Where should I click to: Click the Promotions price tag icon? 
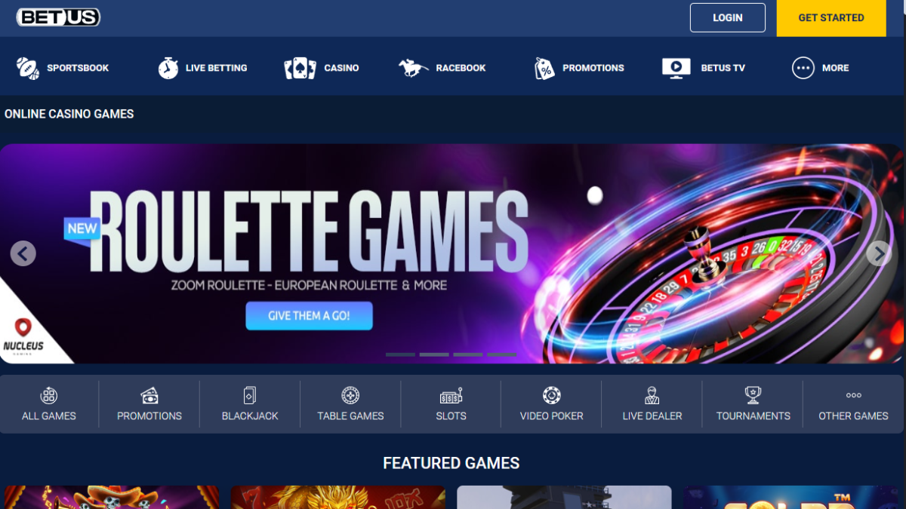[x=544, y=68]
